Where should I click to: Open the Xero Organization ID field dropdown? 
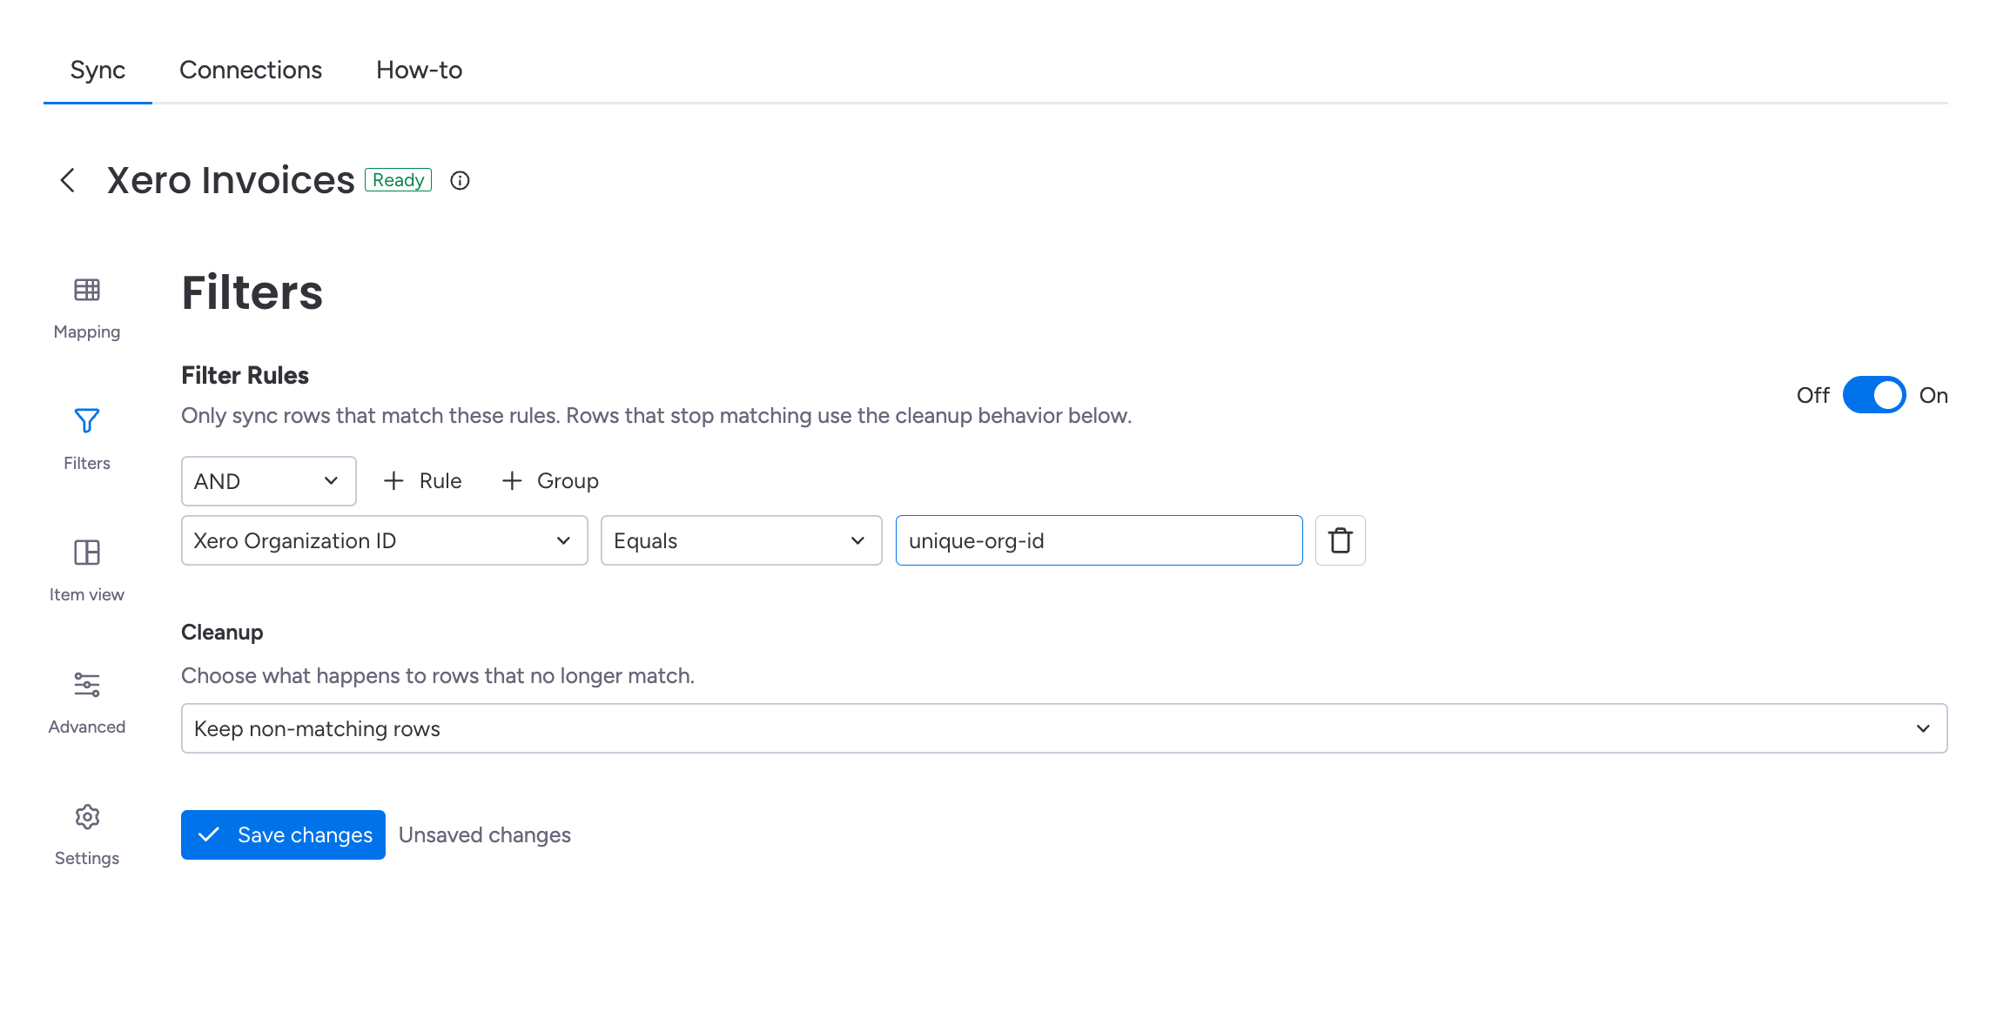pyautogui.click(x=385, y=540)
